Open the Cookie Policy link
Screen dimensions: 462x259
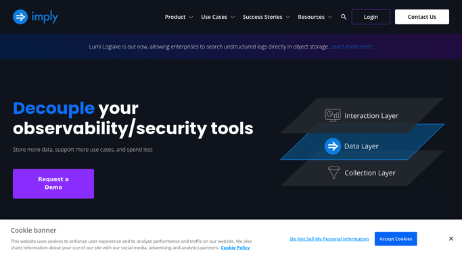[235, 248]
